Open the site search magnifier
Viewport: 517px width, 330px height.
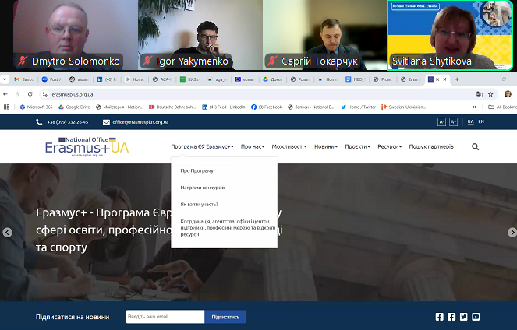point(475,147)
